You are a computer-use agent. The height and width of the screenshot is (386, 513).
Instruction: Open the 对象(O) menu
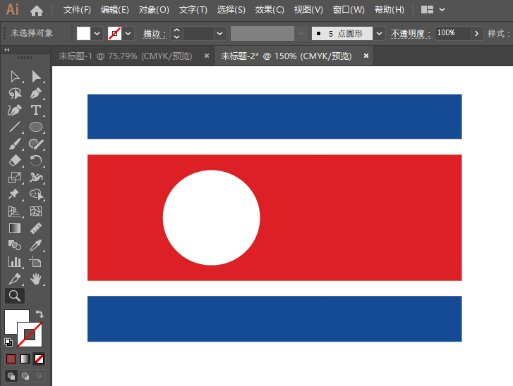154,10
